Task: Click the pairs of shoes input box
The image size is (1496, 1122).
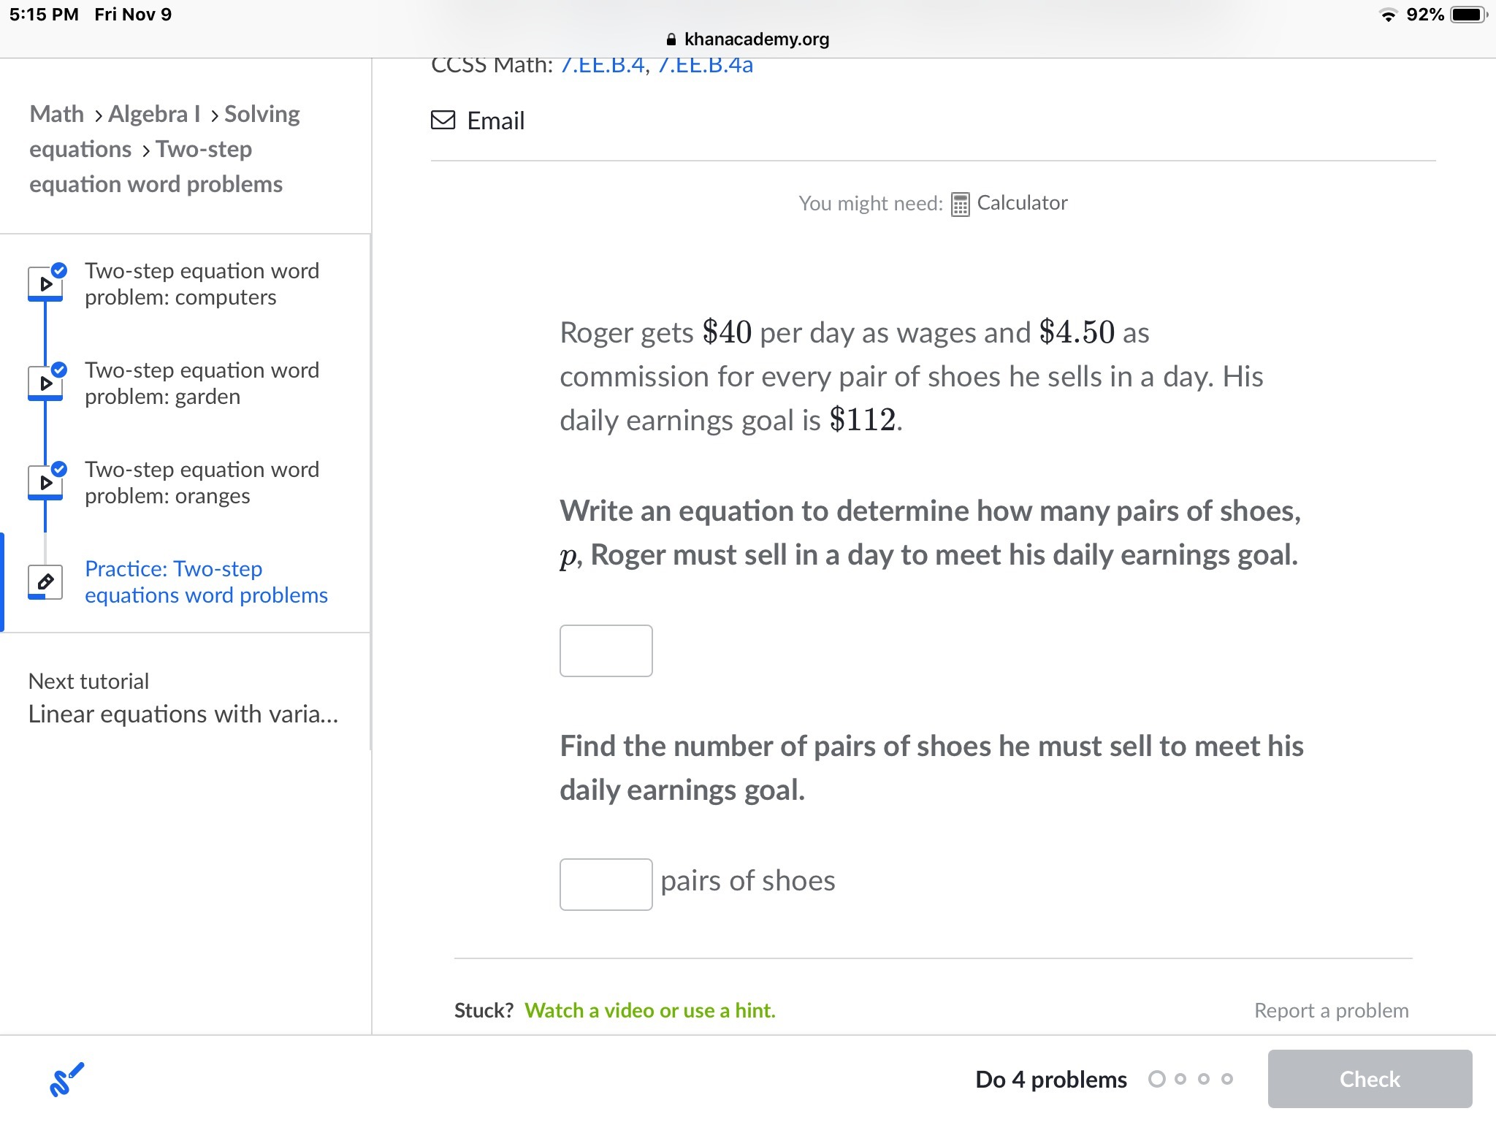Action: tap(606, 885)
